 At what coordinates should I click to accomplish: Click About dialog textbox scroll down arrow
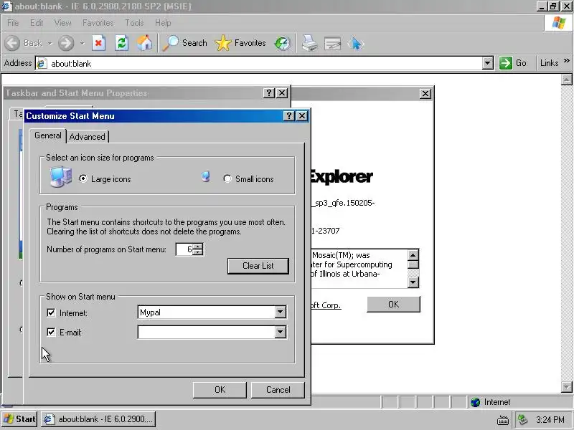point(413,282)
